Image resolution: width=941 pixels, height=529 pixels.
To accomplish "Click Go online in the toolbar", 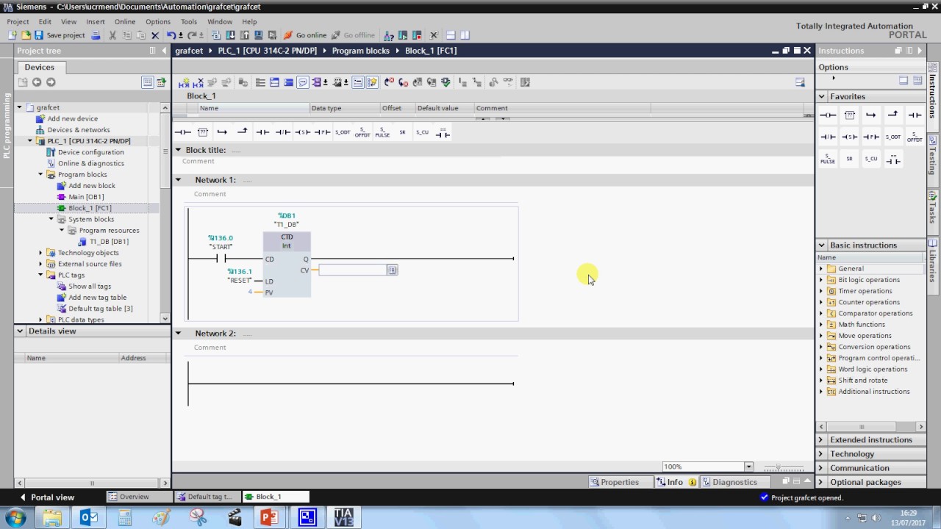I will click(x=305, y=35).
